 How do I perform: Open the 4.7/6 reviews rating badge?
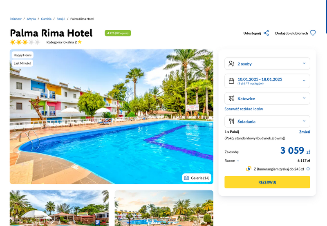[118, 33]
